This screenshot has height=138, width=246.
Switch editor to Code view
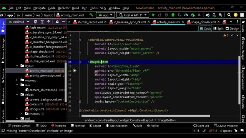[x=205, y=28]
